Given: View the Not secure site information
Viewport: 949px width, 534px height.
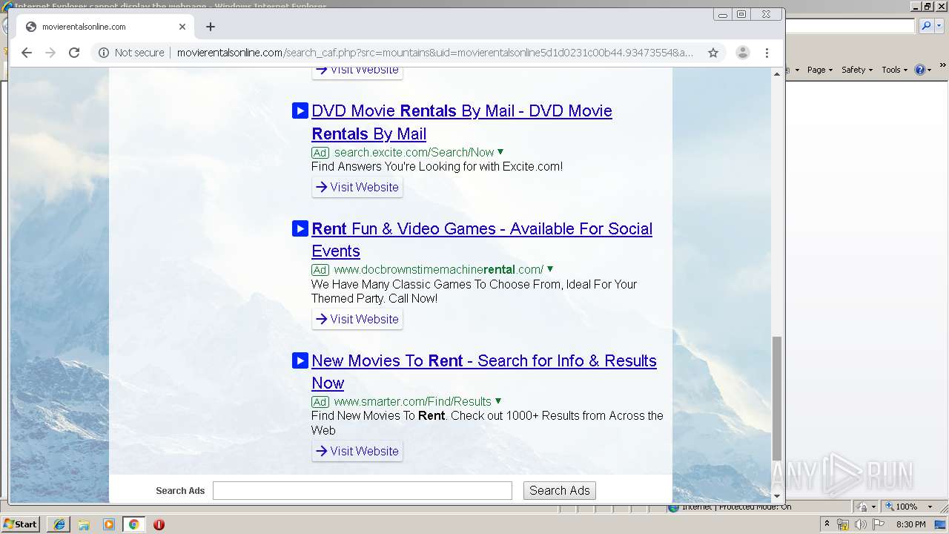Looking at the screenshot, I should coord(131,53).
